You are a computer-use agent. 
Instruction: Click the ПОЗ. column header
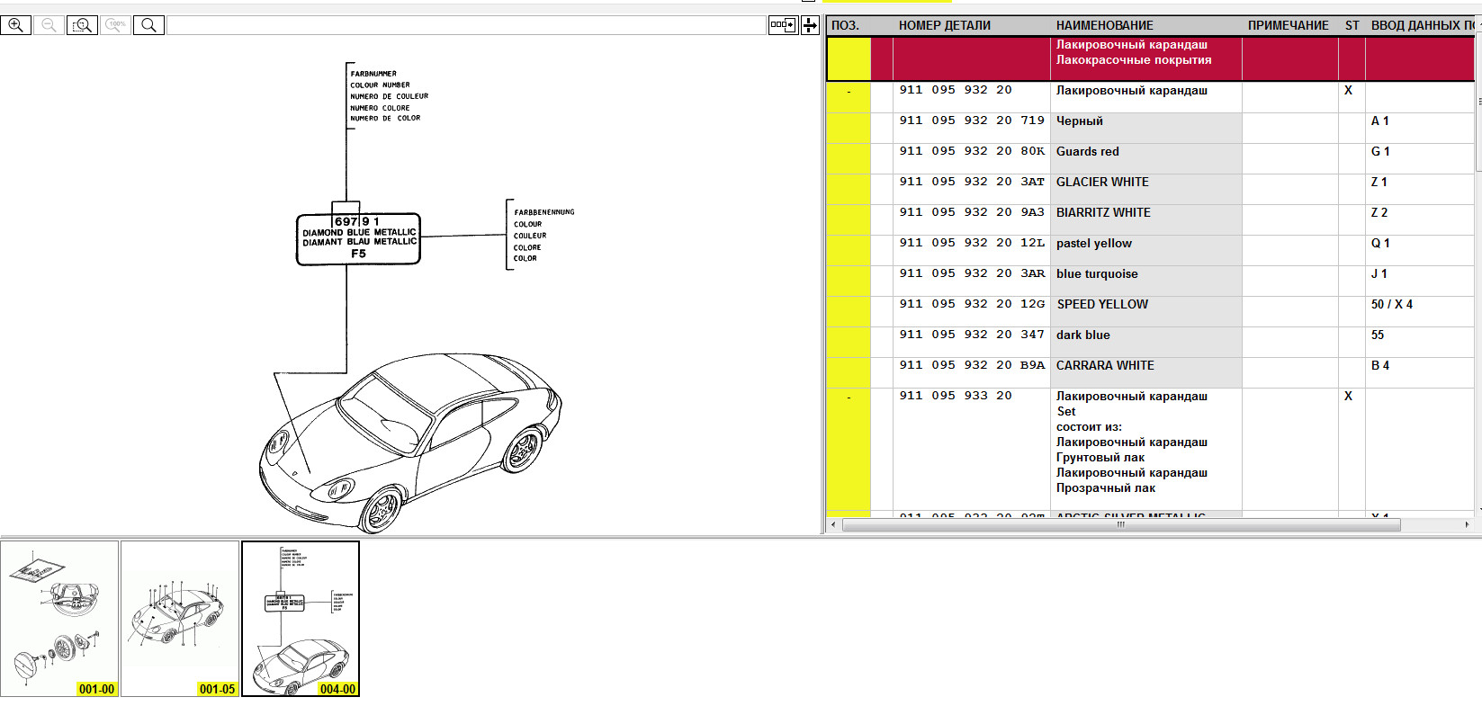point(846,25)
